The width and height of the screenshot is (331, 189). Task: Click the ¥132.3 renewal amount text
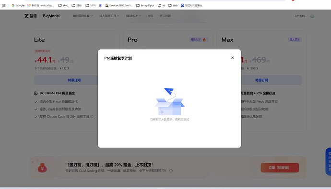tap(64, 68)
